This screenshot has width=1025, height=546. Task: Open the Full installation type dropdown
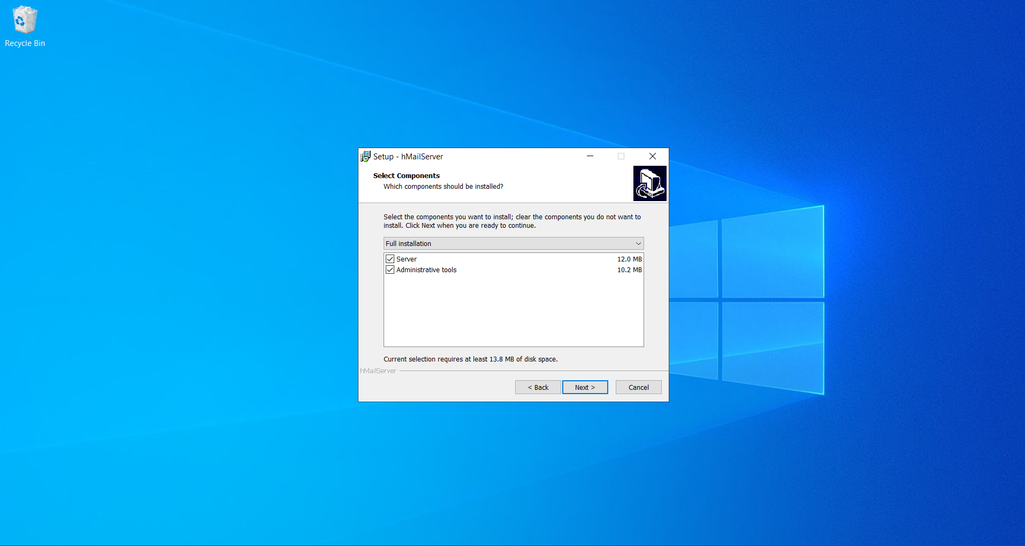point(514,243)
